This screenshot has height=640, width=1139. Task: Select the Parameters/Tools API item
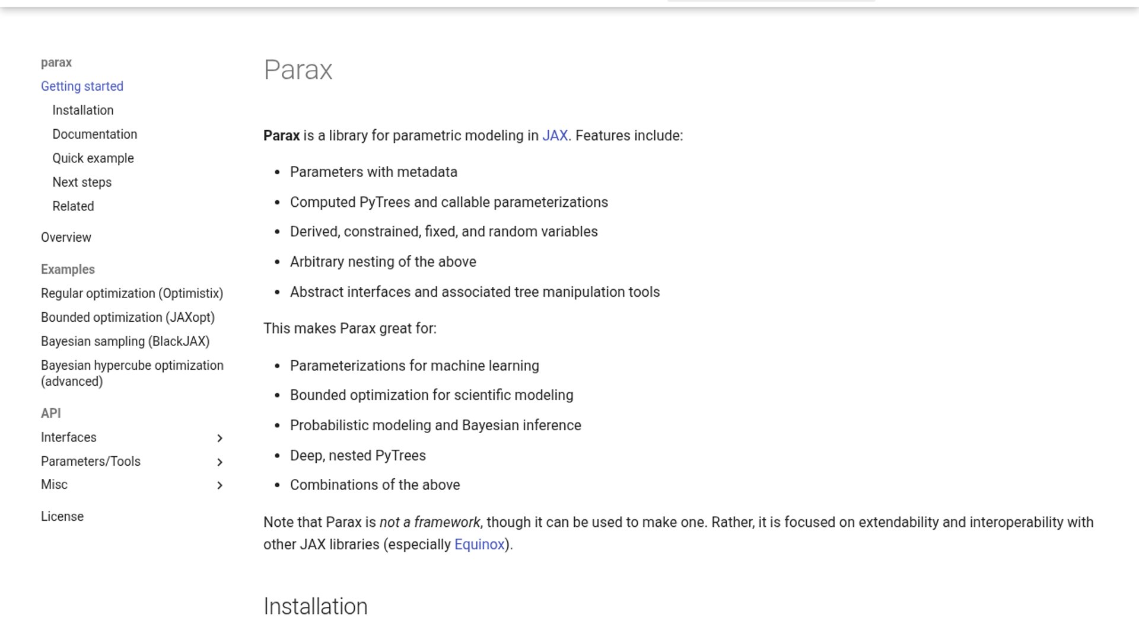click(91, 462)
